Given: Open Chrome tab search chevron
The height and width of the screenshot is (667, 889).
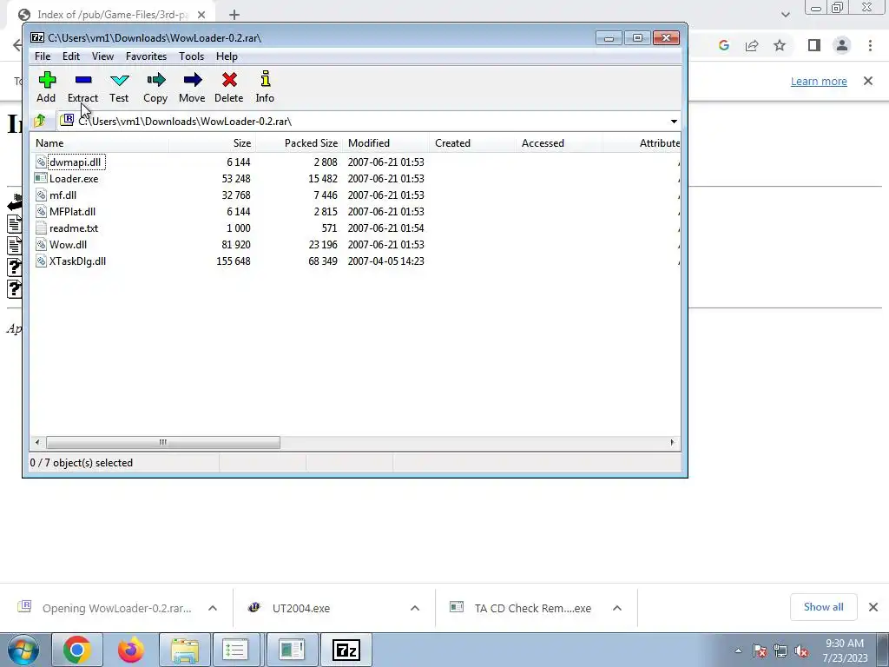Looking at the screenshot, I should click(x=785, y=15).
